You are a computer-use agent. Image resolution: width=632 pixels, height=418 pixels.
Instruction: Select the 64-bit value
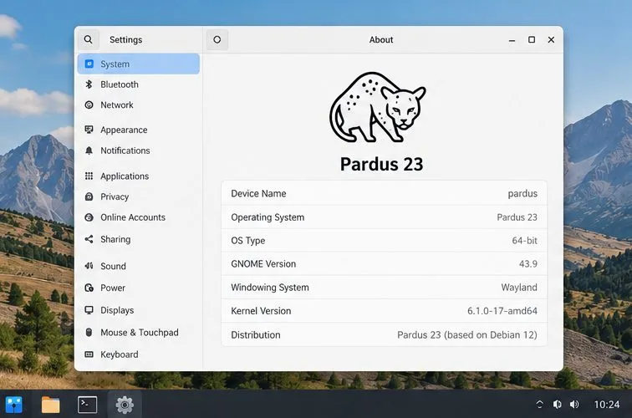point(524,241)
